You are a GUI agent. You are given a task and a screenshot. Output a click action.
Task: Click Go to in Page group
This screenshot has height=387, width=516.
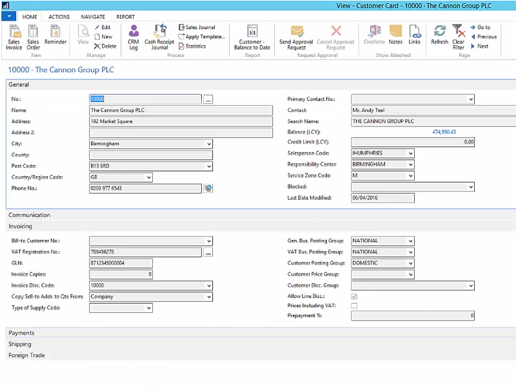pos(481,27)
